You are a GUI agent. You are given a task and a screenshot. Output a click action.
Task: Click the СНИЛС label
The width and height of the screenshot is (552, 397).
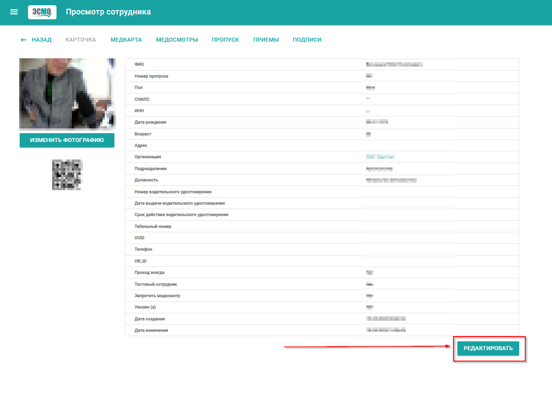click(x=142, y=99)
